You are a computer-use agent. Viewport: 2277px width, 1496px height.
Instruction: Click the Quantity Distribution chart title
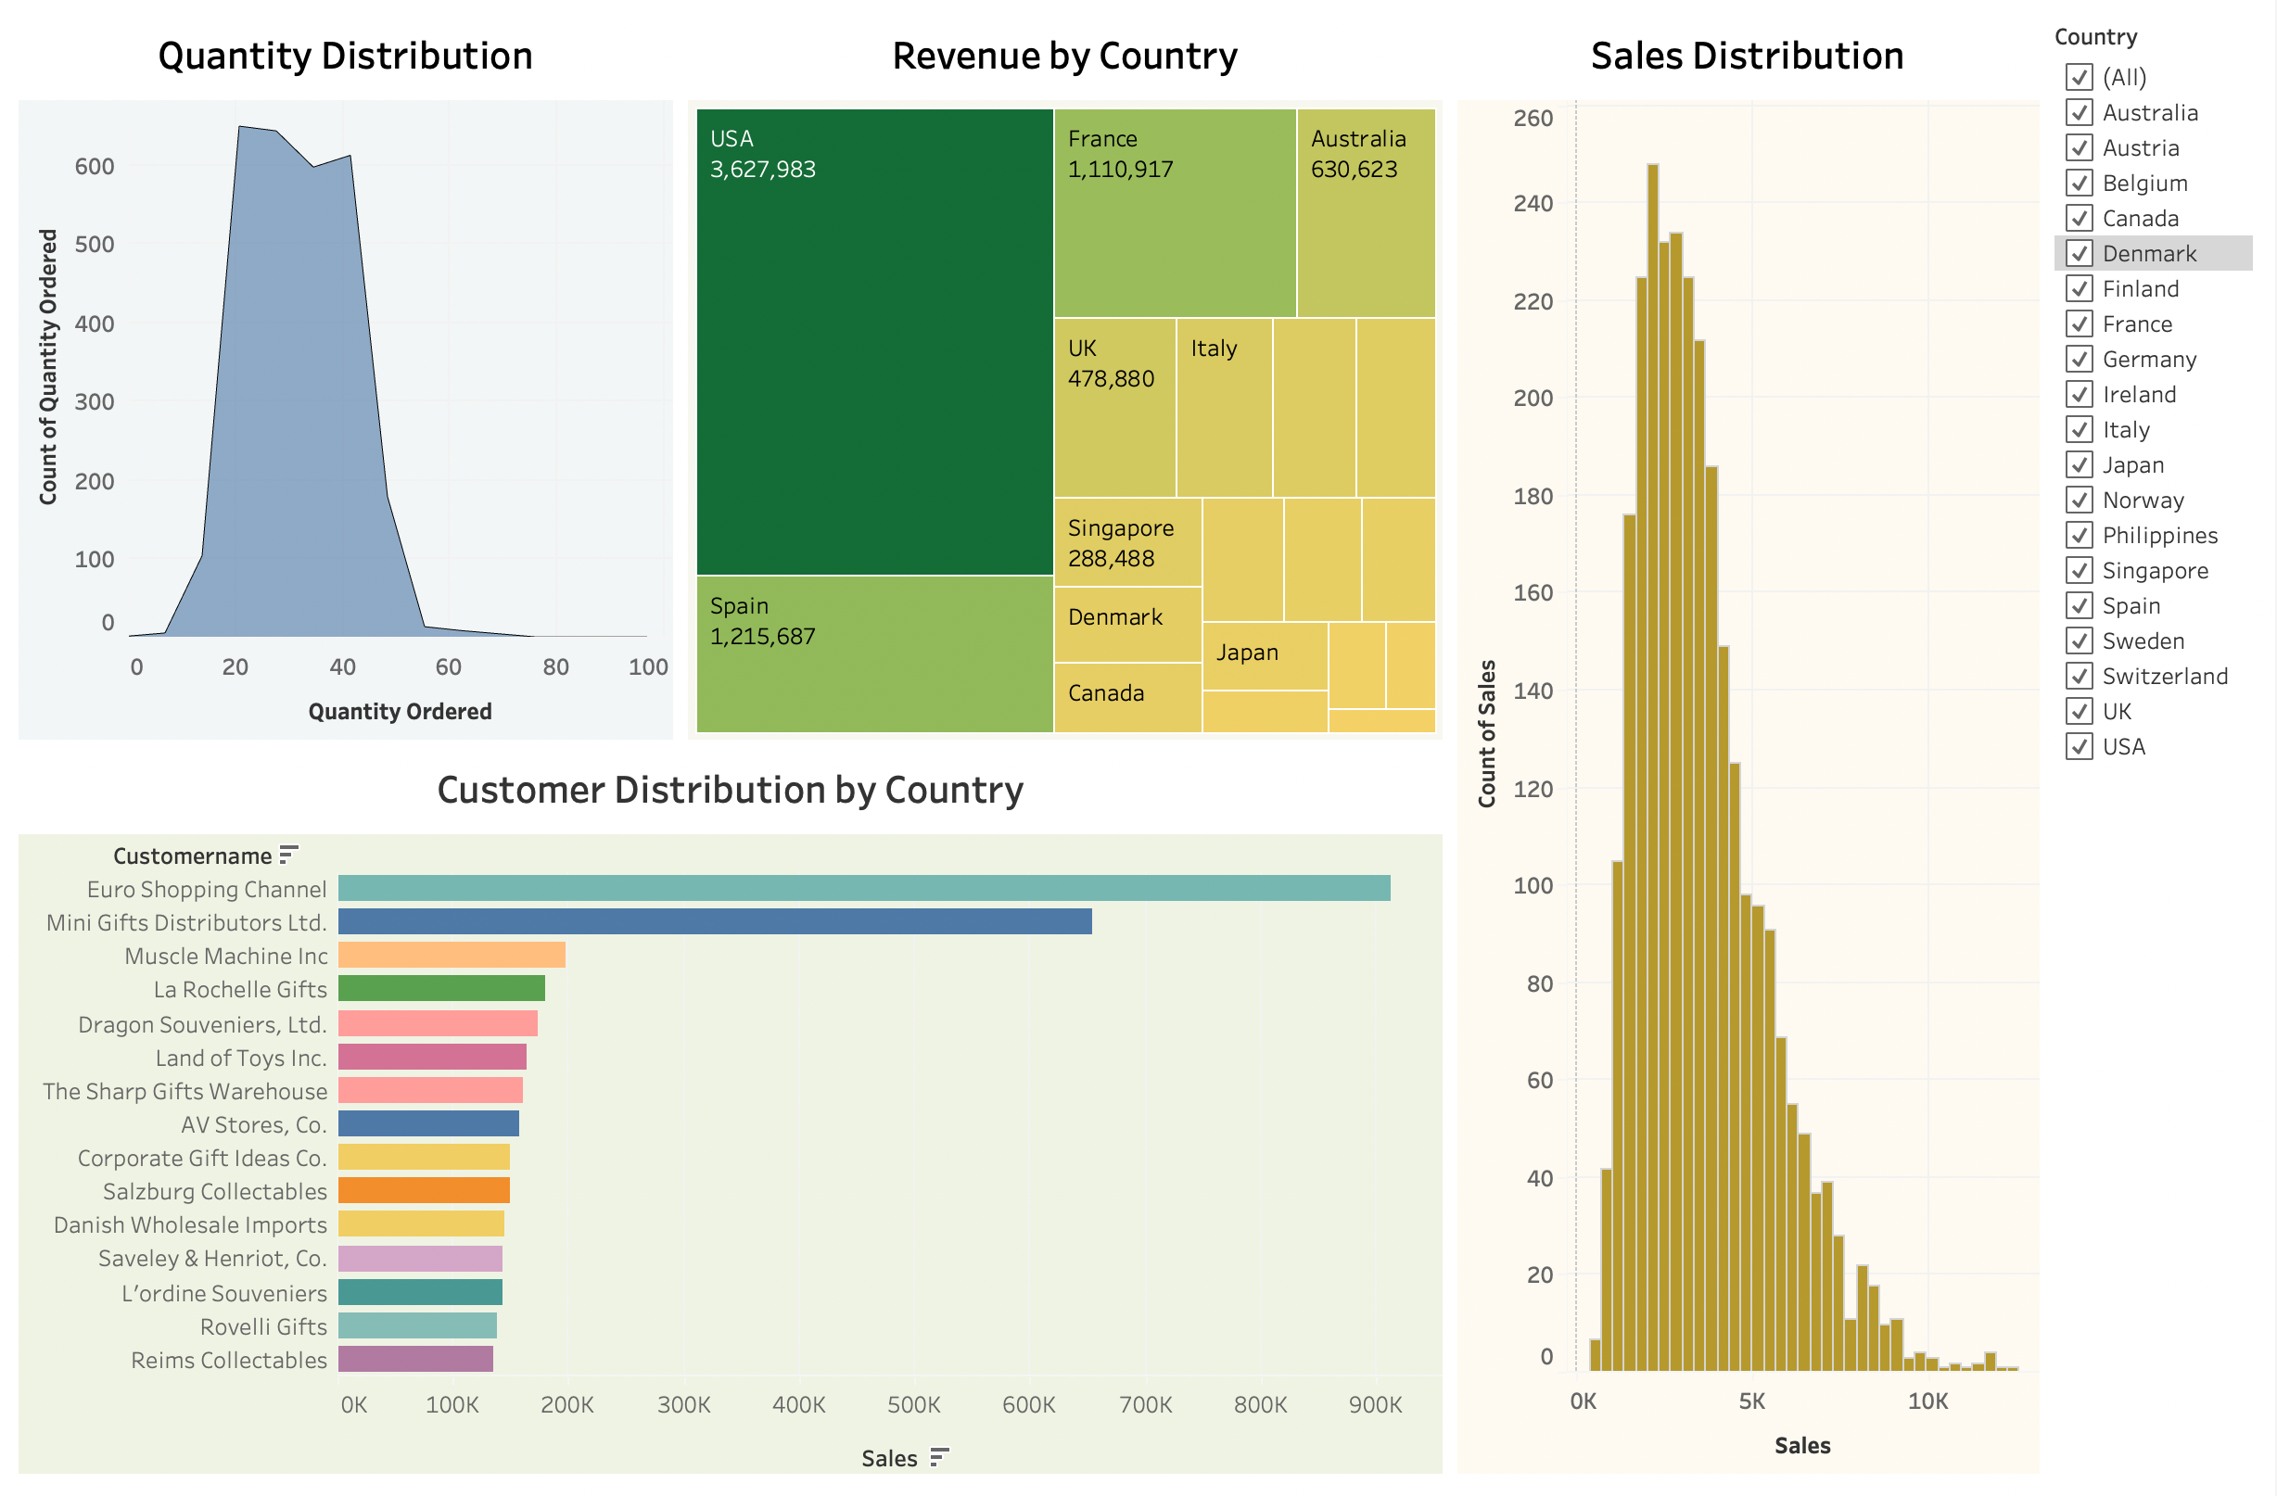[346, 56]
